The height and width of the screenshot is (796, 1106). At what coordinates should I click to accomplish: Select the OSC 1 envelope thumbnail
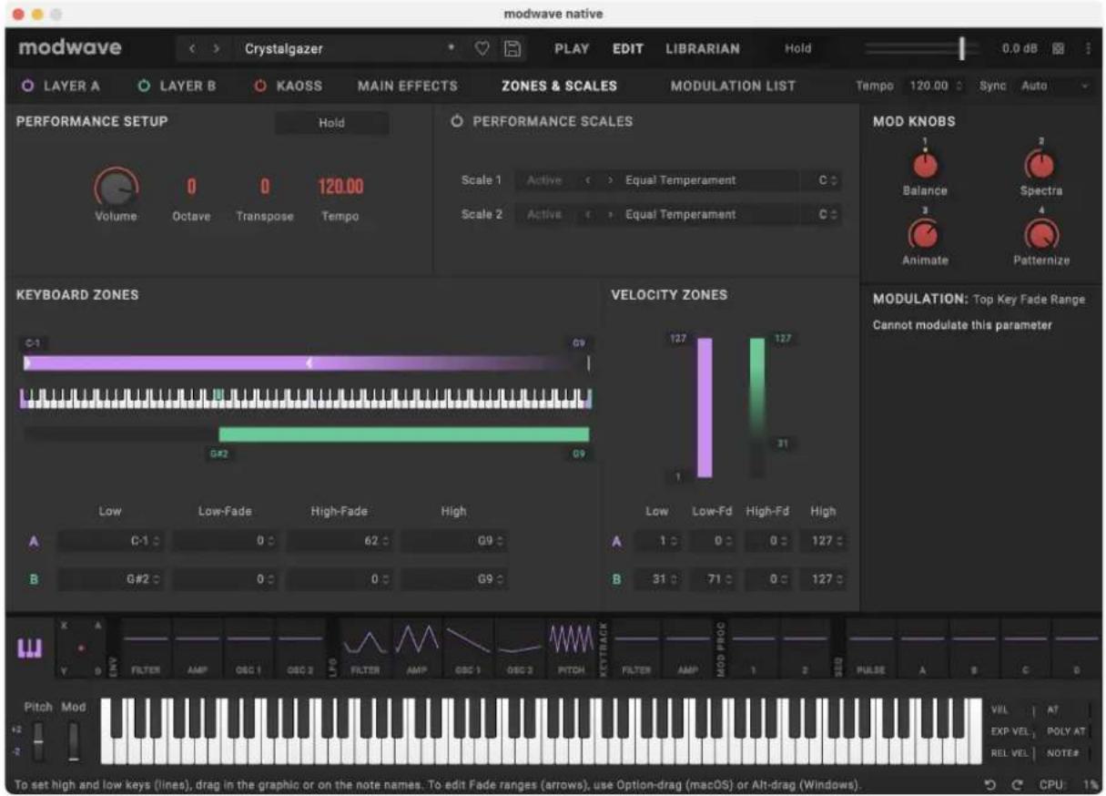click(x=249, y=648)
